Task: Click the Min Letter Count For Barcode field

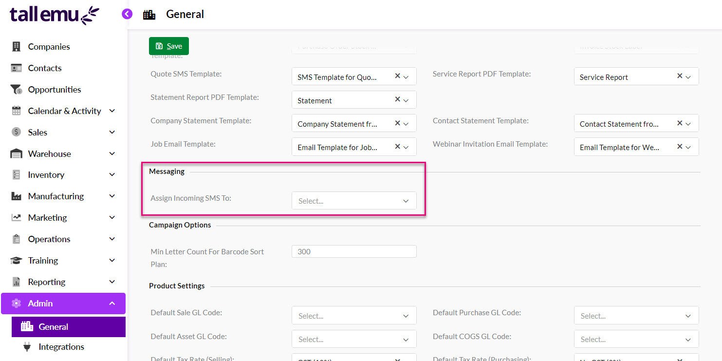Action: (354, 251)
